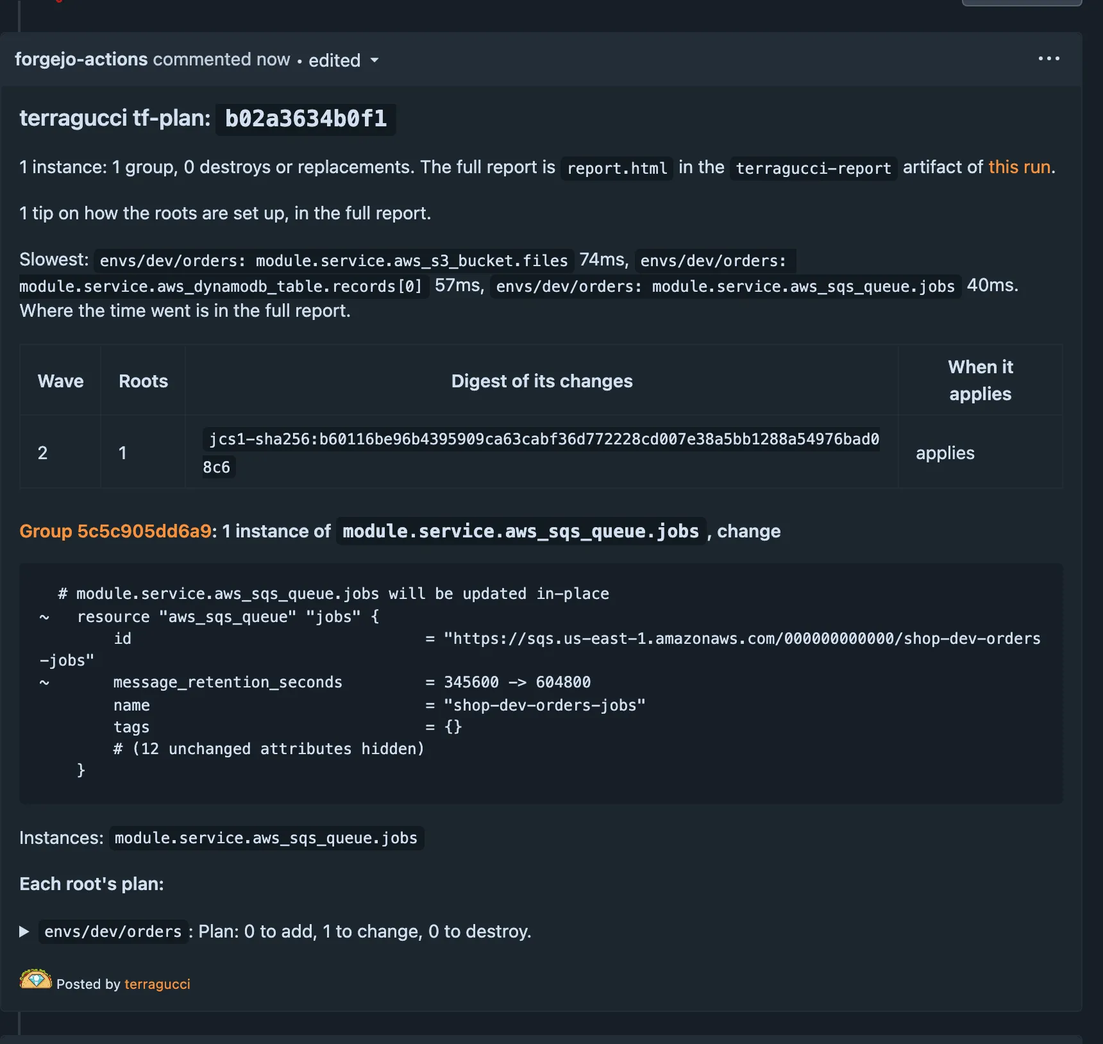Click the Instances module.service.aws_sqs_queue.jobs label
Image resolution: width=1103 pixels, height=1044 pixels.
[x=266, y=838]
